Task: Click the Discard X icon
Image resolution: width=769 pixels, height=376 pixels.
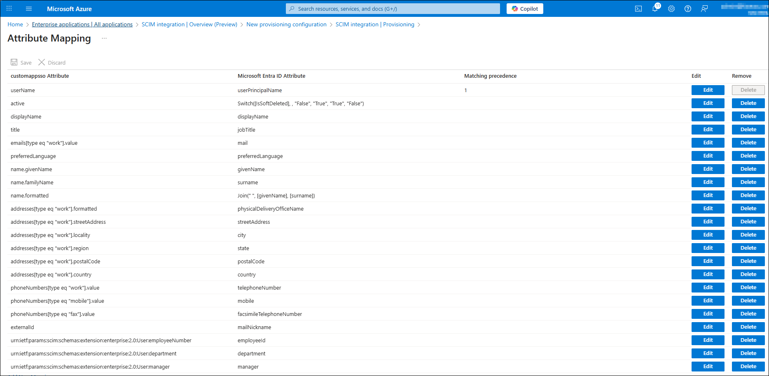Action: (x=42, y=62)
